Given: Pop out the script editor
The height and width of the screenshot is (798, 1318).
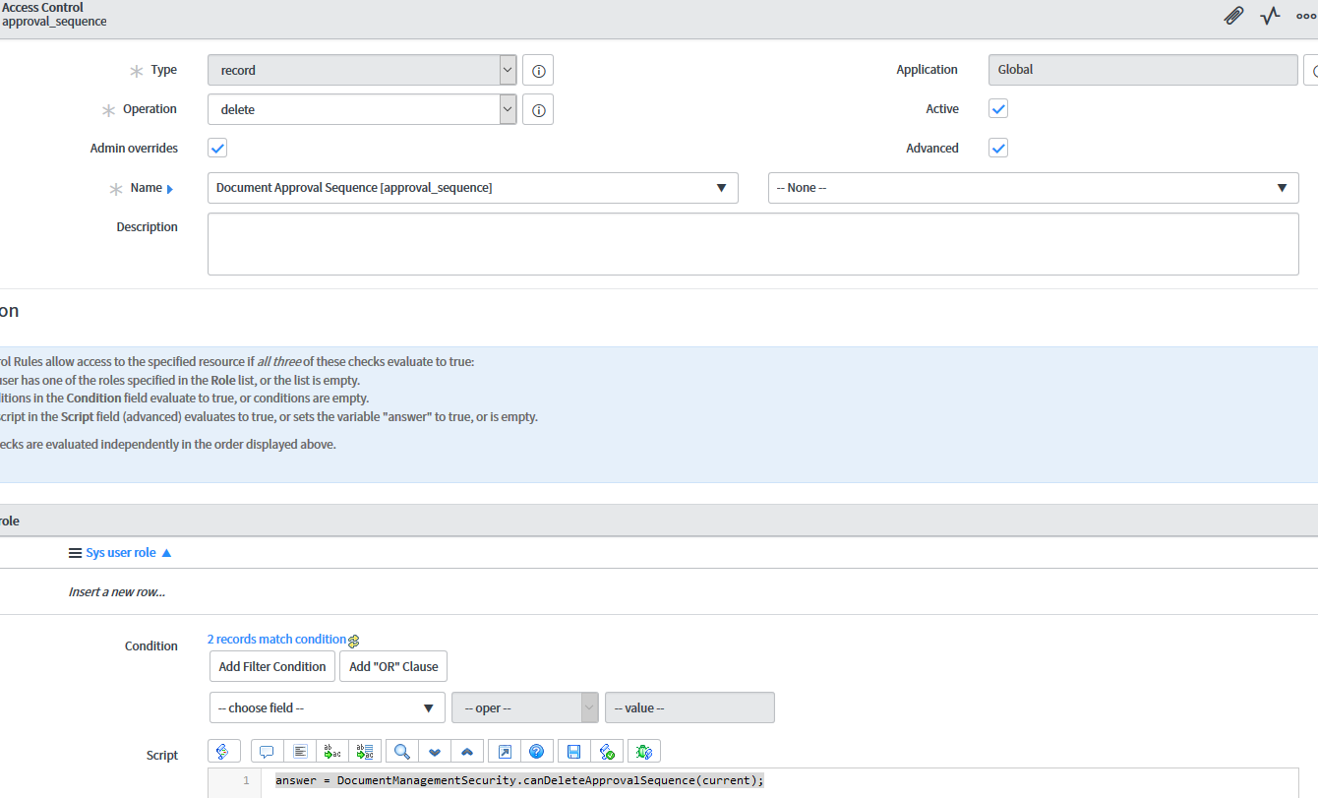Looking at the screenshot, I should click(x=504, y=751).
